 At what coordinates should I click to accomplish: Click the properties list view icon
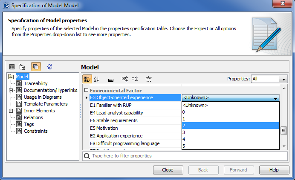click(12, 67)
